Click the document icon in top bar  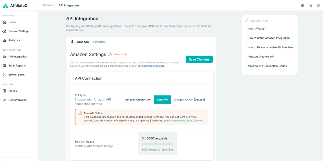point(310,5)
